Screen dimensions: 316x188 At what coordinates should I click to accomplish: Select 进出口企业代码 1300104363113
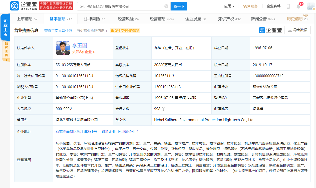tap(167, 87)
